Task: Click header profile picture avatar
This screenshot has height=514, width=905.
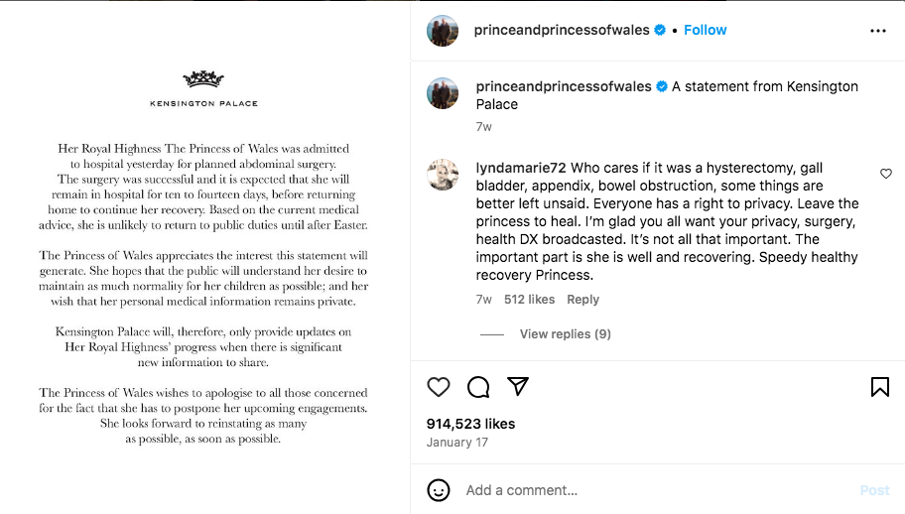Action: (x=443, y=31)
